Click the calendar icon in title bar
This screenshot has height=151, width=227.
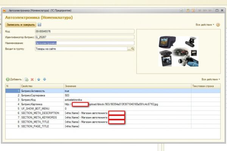193,11
